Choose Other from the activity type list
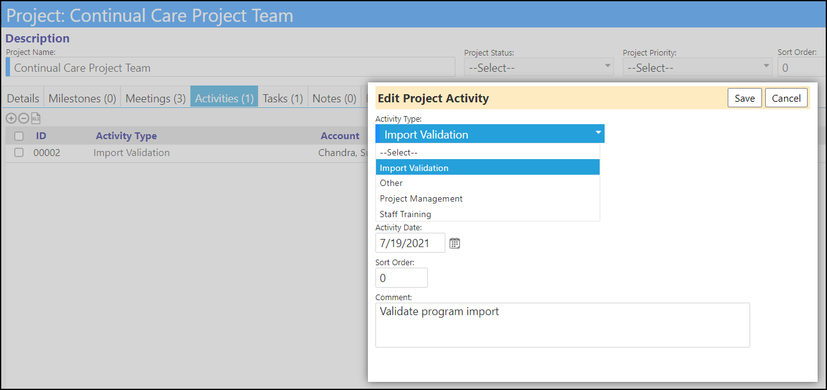 point(487,183)
